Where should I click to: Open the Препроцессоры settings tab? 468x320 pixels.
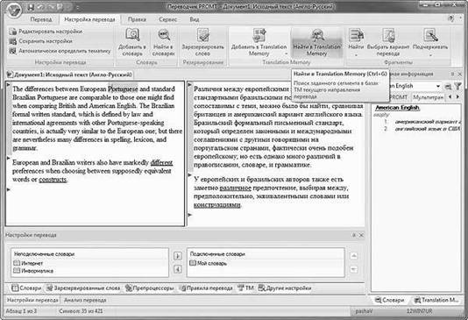tap(150, 288)
